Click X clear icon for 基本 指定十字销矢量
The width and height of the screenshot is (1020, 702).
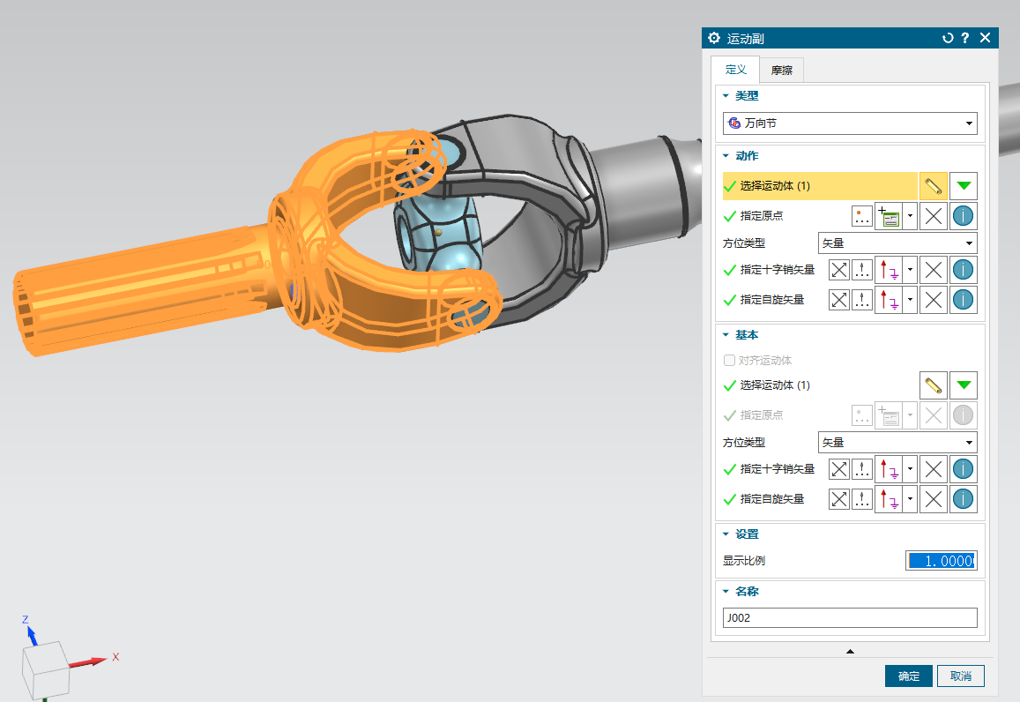pos(934,469)
